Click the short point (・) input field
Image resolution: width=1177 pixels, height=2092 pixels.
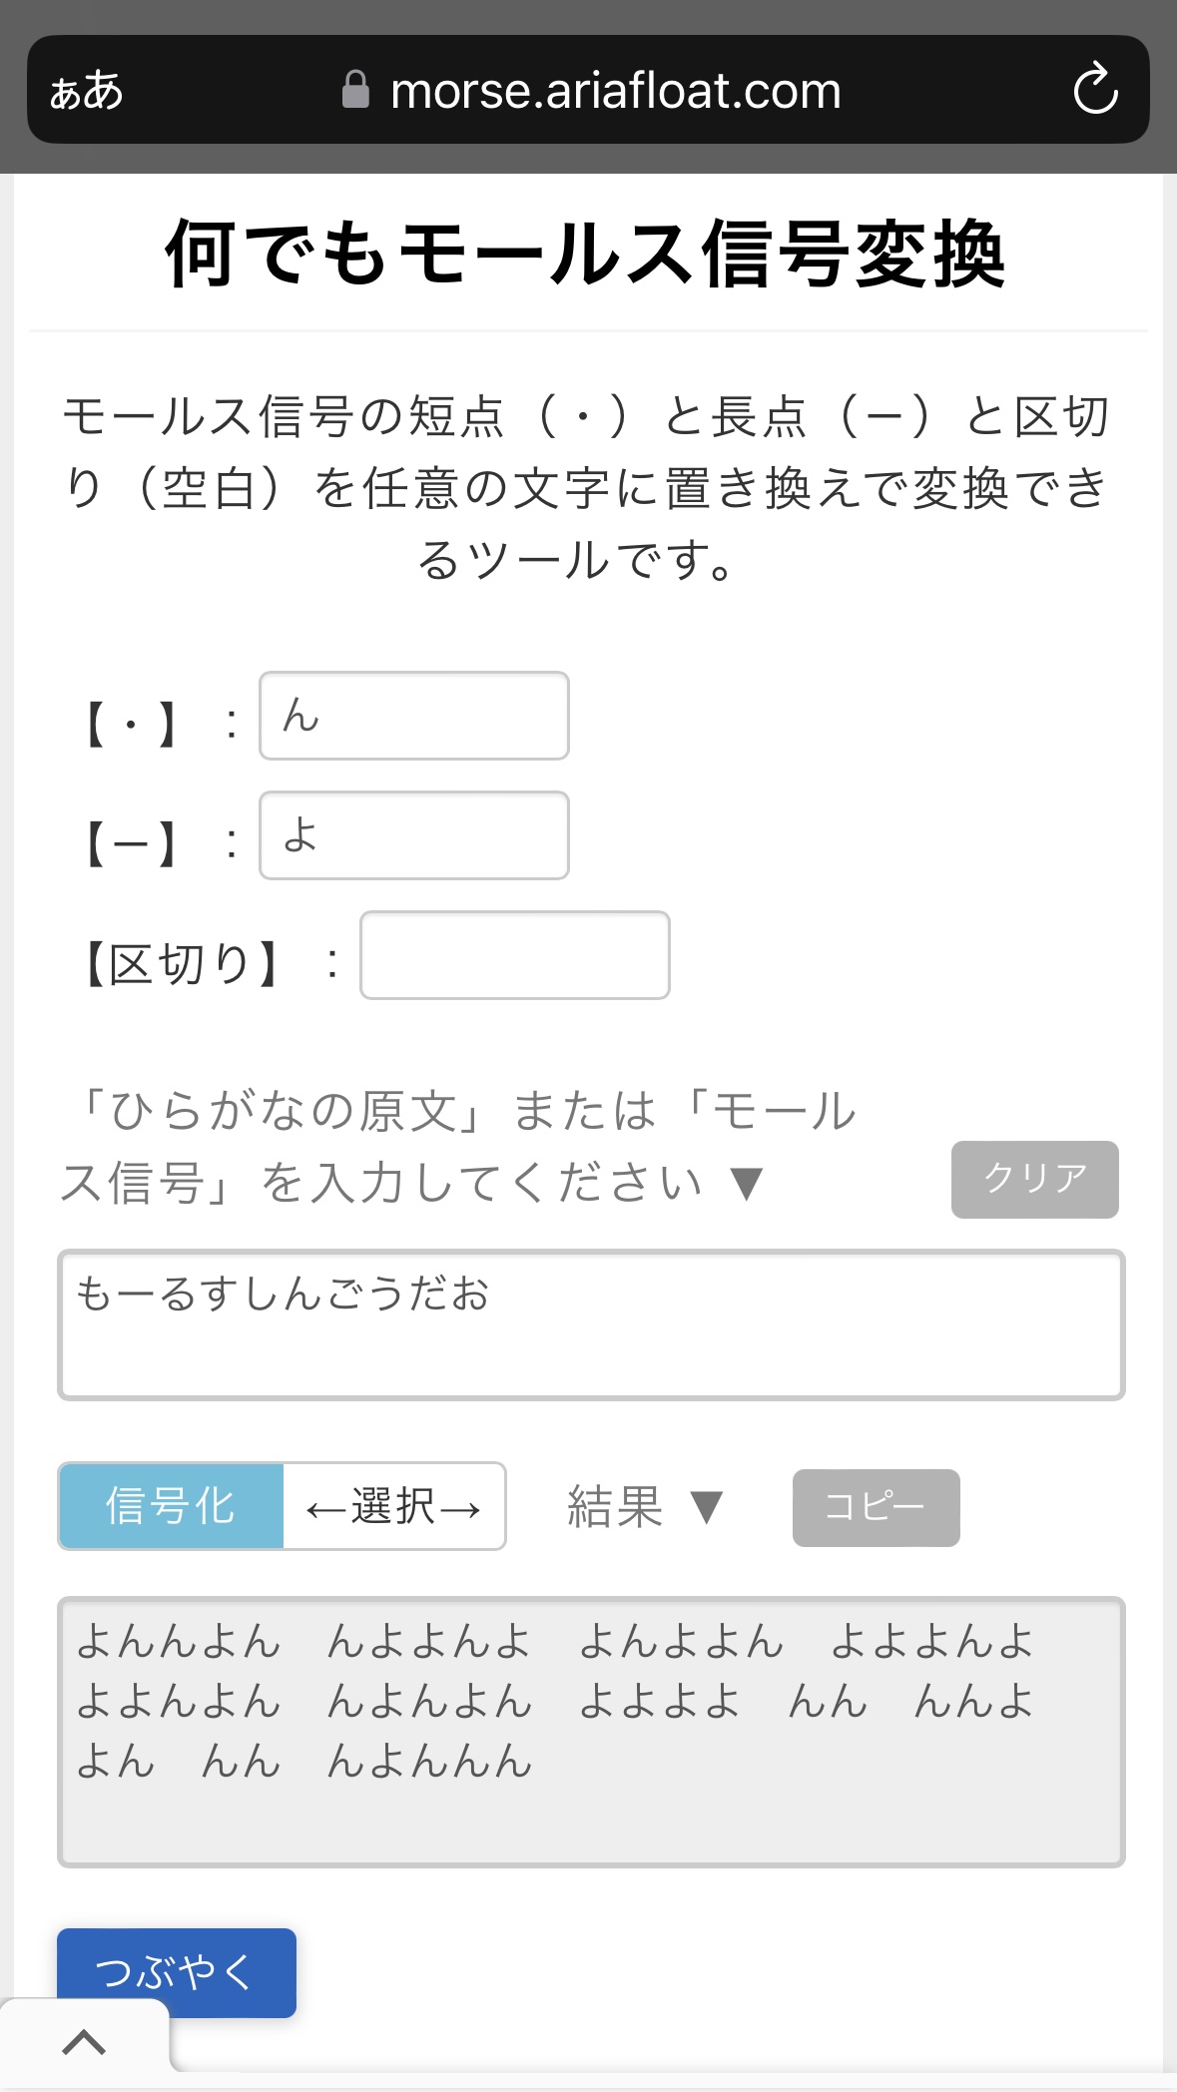click(x=414, y=716)
